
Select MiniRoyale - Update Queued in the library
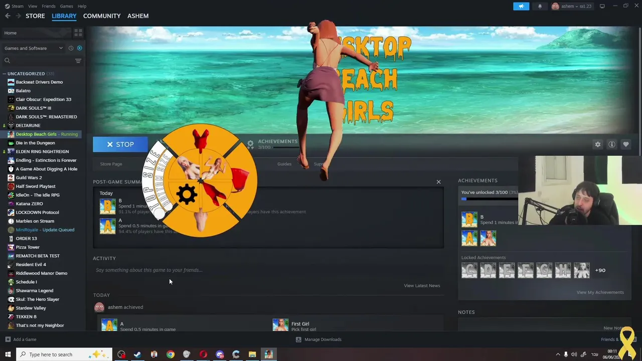45,230
